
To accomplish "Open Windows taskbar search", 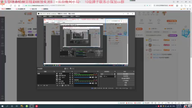I will [7, 106].
